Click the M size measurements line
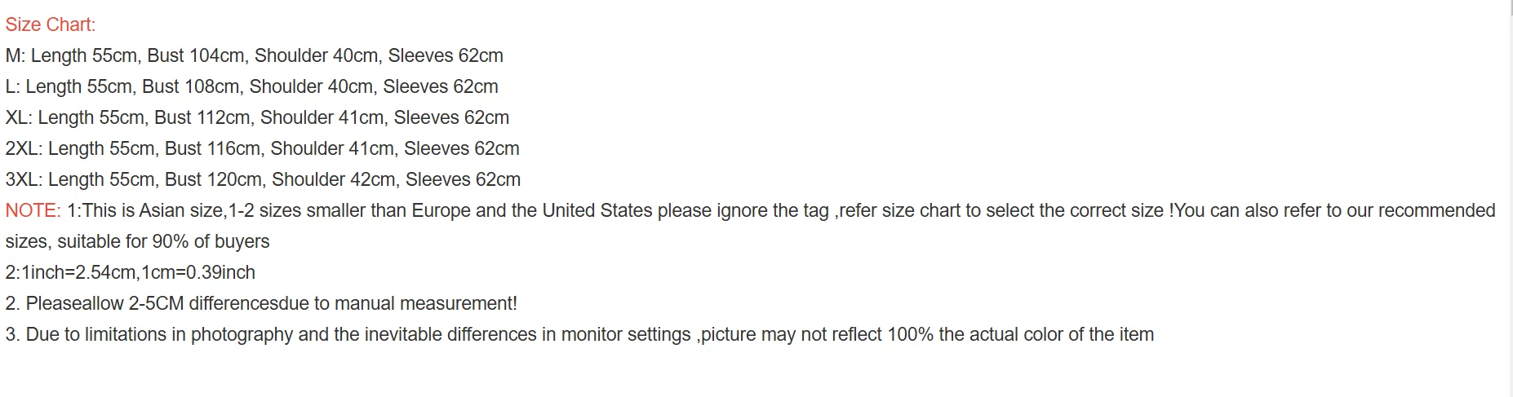 [254, 55]
